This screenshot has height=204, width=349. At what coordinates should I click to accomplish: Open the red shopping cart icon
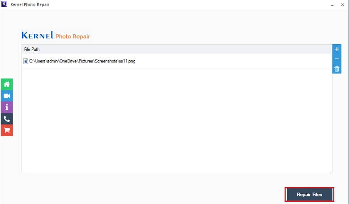tap(7, 130)
